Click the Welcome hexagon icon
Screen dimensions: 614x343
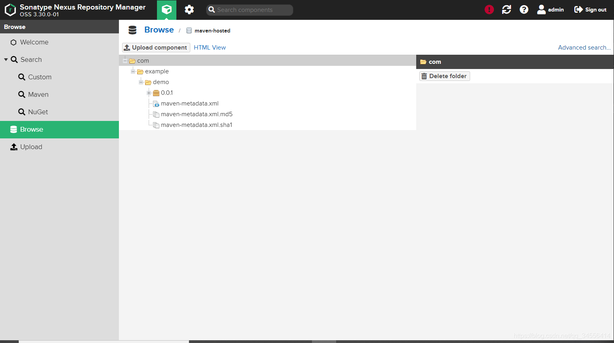[13, 42]
